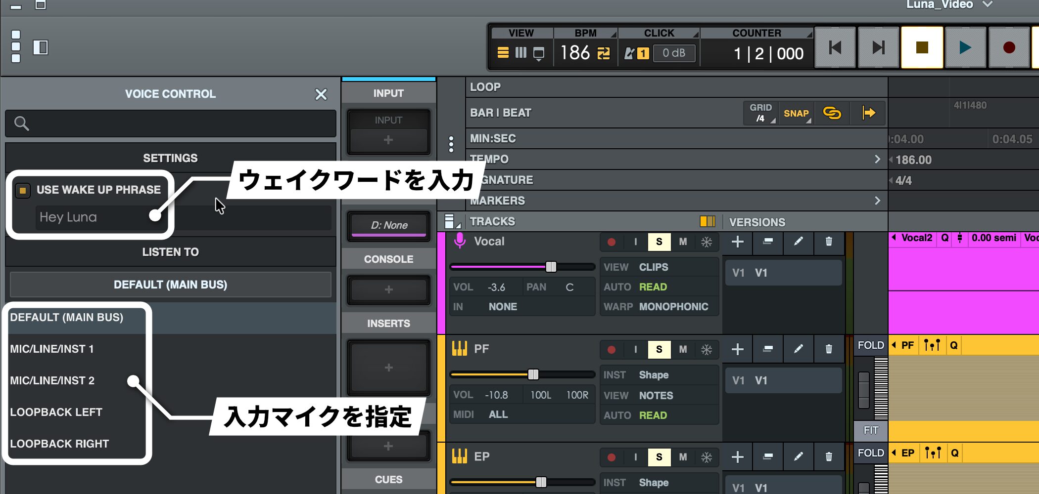
Task: Solo the PF track
Action: click(659, 349)
